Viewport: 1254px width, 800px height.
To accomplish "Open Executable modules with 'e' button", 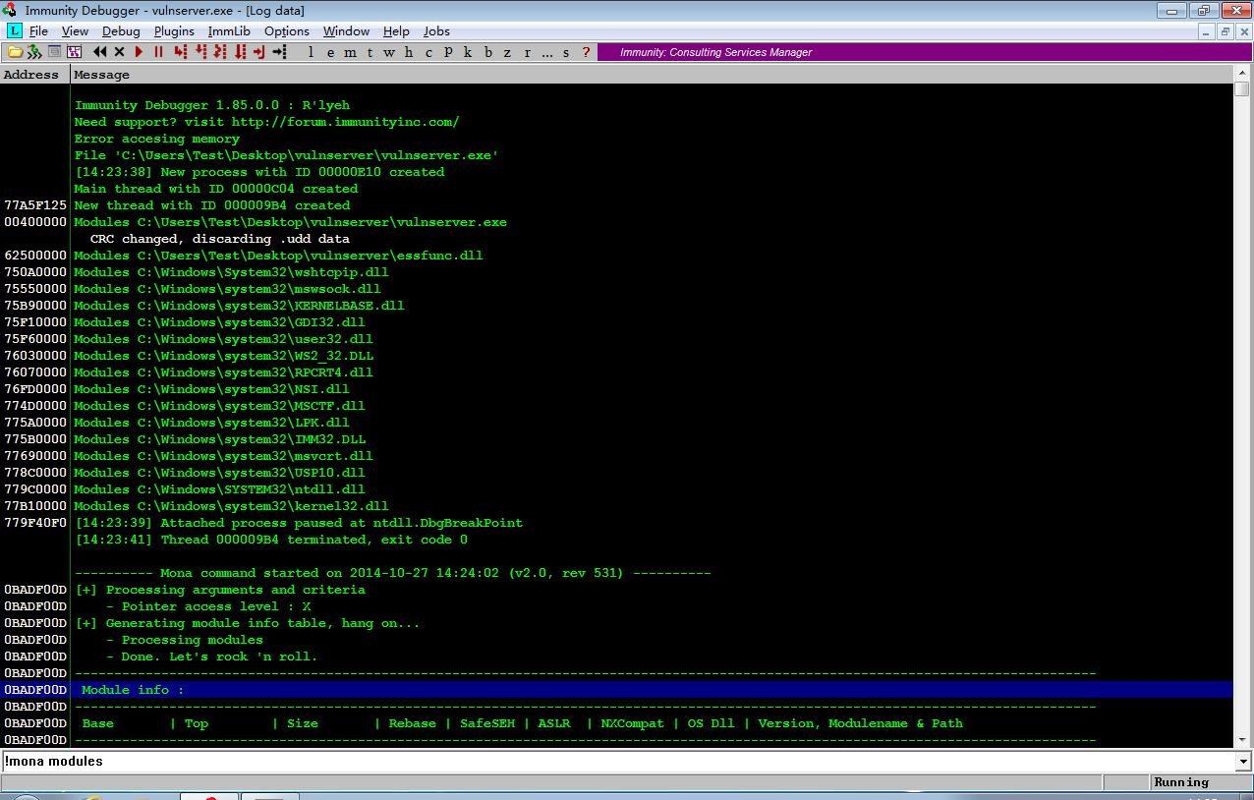I will point(330,52).
